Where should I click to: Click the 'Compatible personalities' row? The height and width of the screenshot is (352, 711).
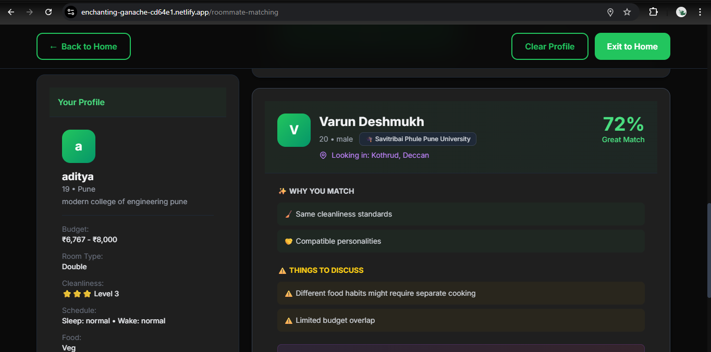[461, 241]
